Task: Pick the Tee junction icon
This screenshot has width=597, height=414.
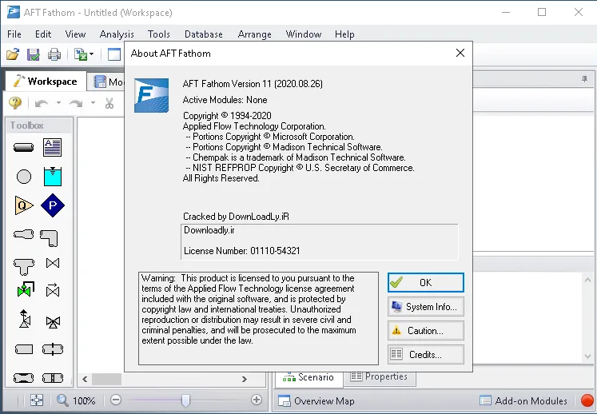Action: [24, 266]
